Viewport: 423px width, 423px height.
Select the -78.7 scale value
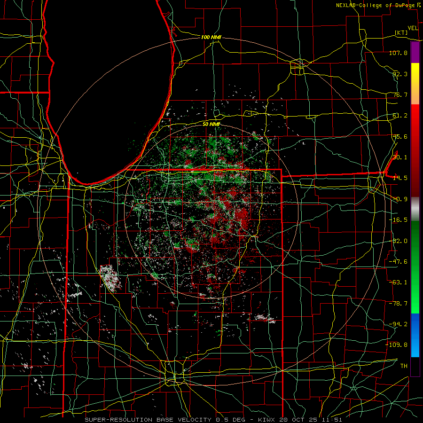click(x=398, y=304)
